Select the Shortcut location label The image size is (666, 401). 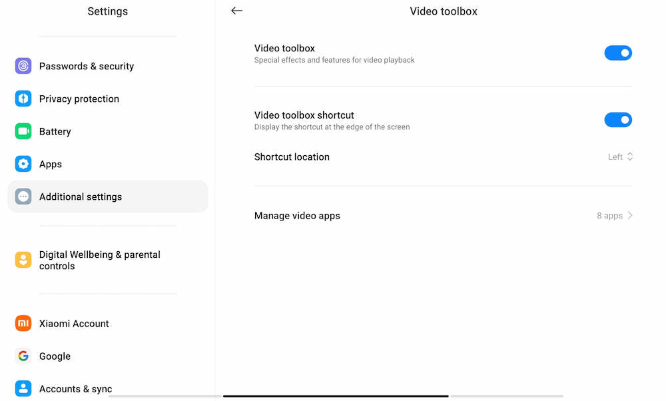click(x=292, y=157)
